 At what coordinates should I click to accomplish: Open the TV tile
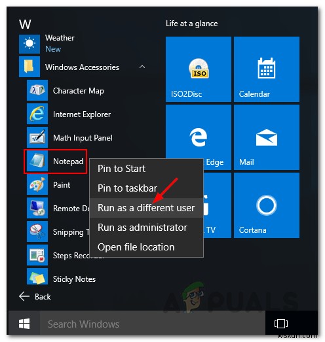(218, 205)
